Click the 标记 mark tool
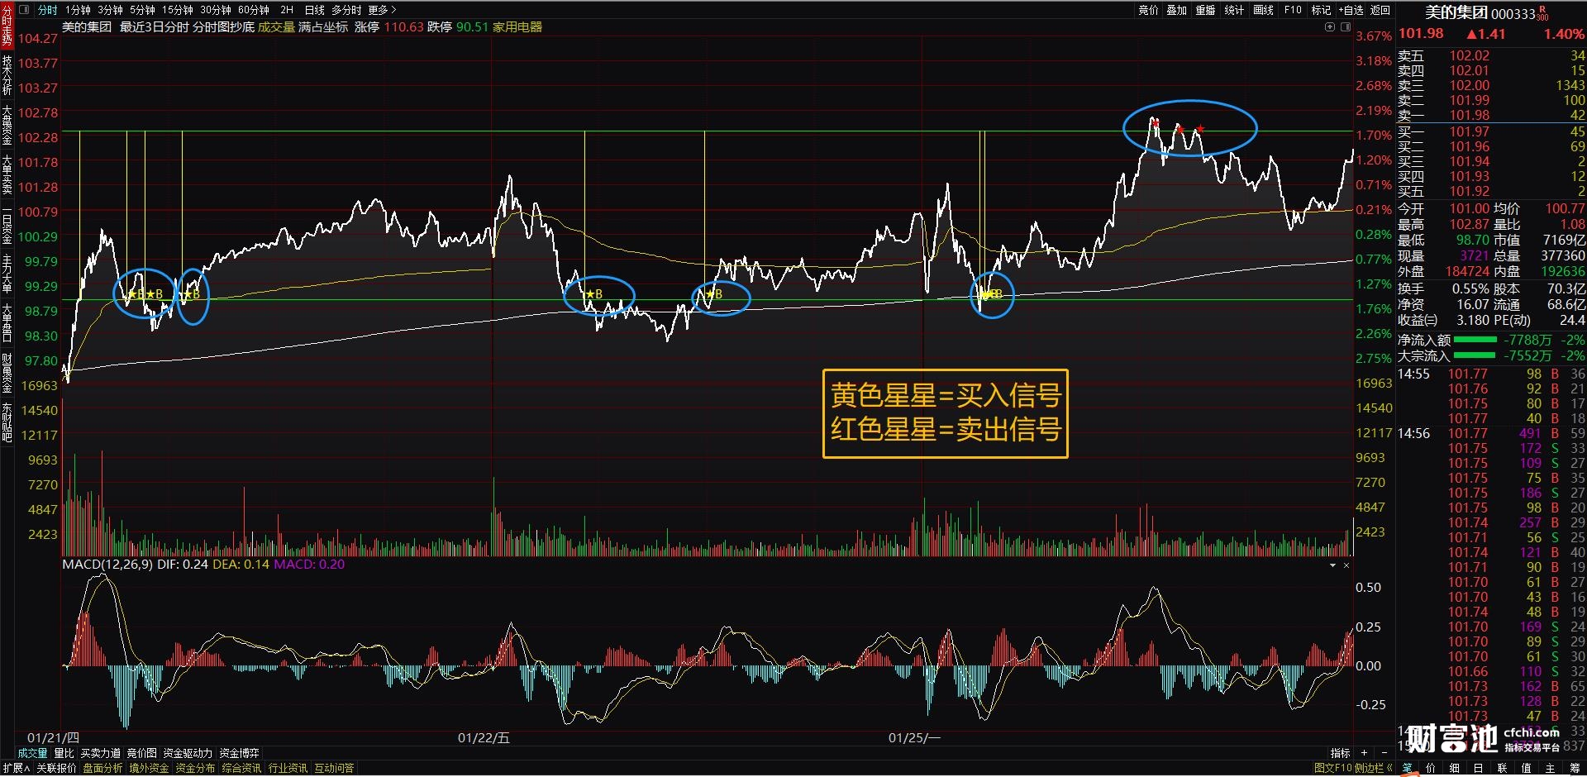Image resolution: width=1587 pixels, height=777 pixels. pyautogui.click(x=1321, y=10)
